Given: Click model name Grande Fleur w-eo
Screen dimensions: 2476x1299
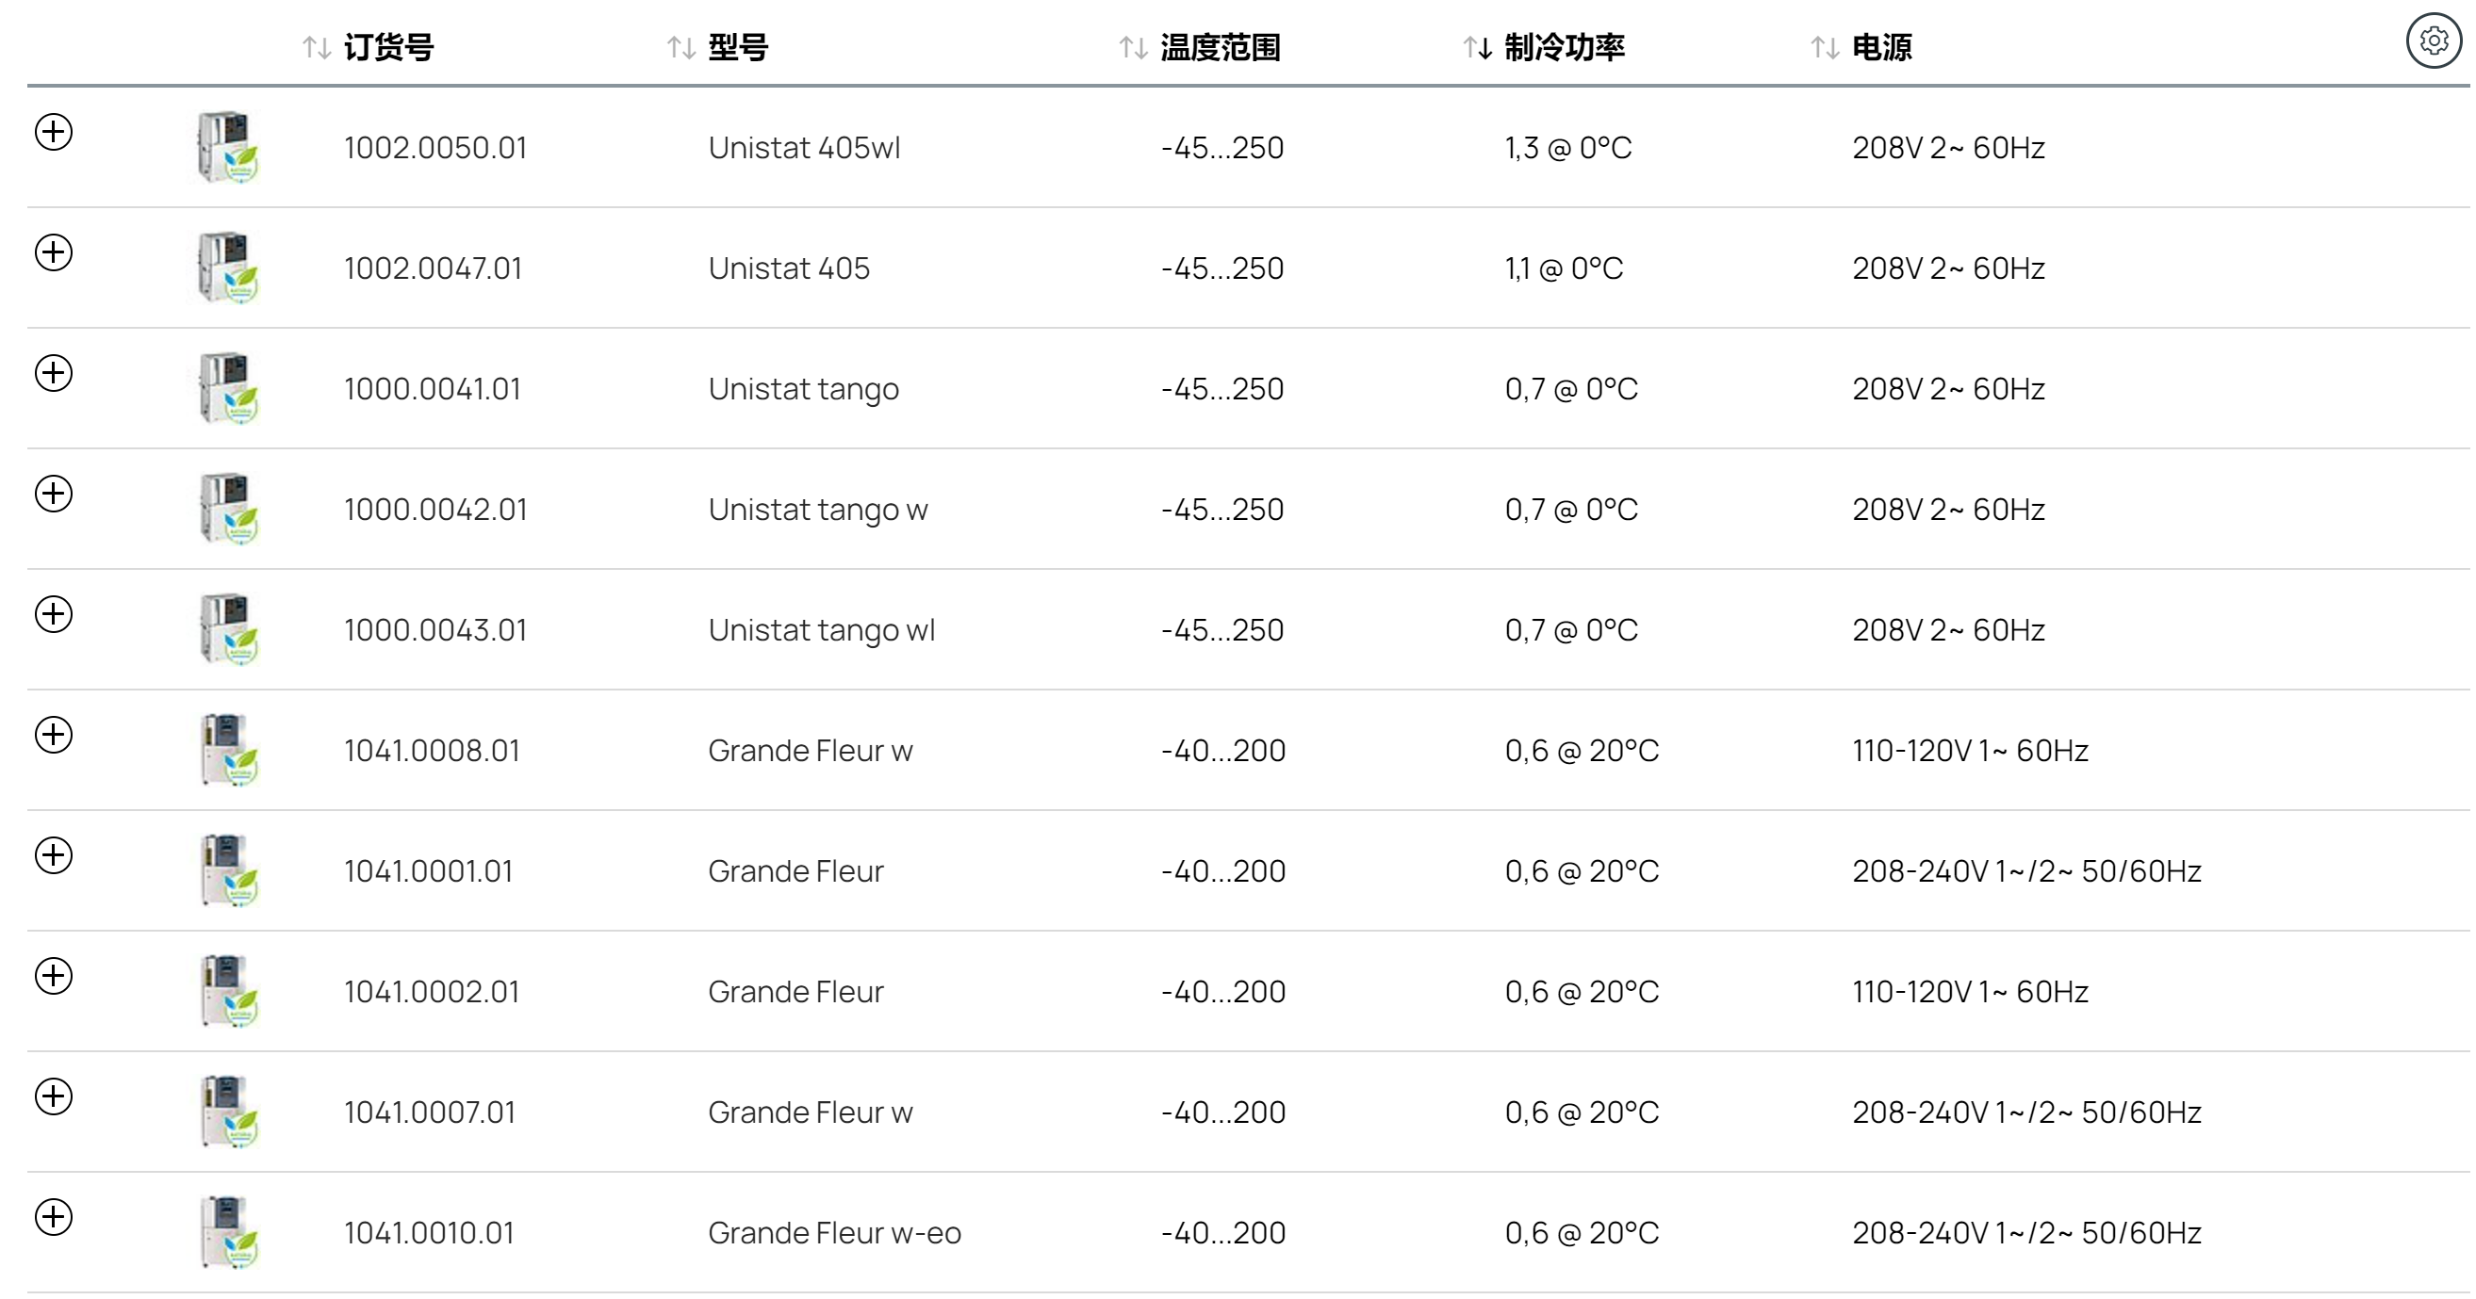Looking at the screenshot, I should click(834, 1233).
